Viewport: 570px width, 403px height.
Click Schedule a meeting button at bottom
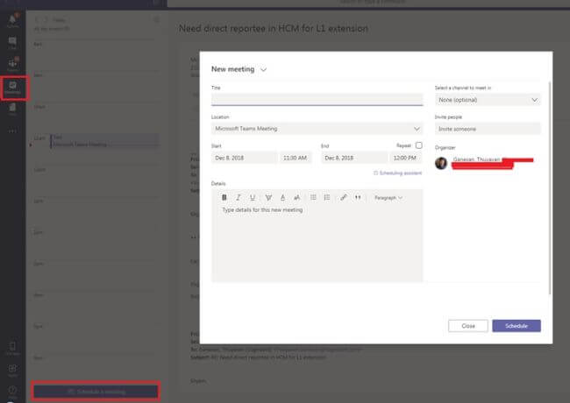[x=96, y=392]
